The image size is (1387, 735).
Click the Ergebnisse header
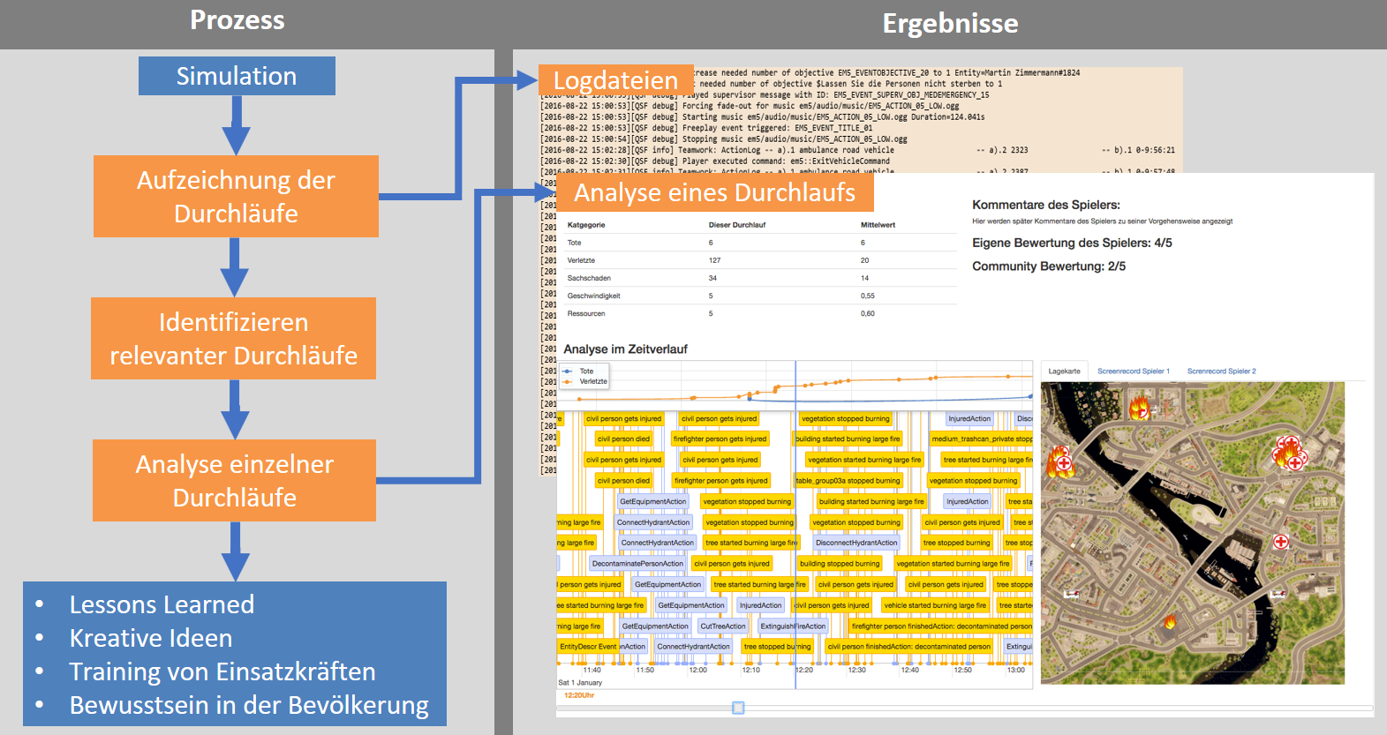click(950, 23)
